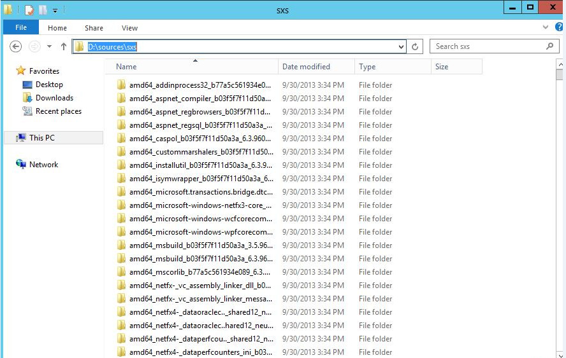Image resolution: width=566 pixels, height=358 pixels.
Task: Expand the ribbon with the chevron
Action: [x=546, y=27]
